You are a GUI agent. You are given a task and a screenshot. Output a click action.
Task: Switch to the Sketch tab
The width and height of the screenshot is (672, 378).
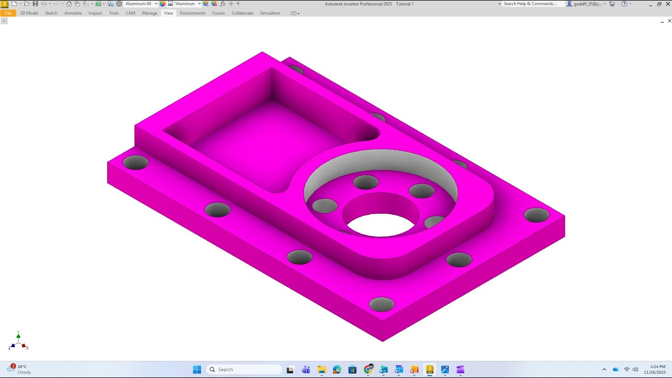coord(51,13)
